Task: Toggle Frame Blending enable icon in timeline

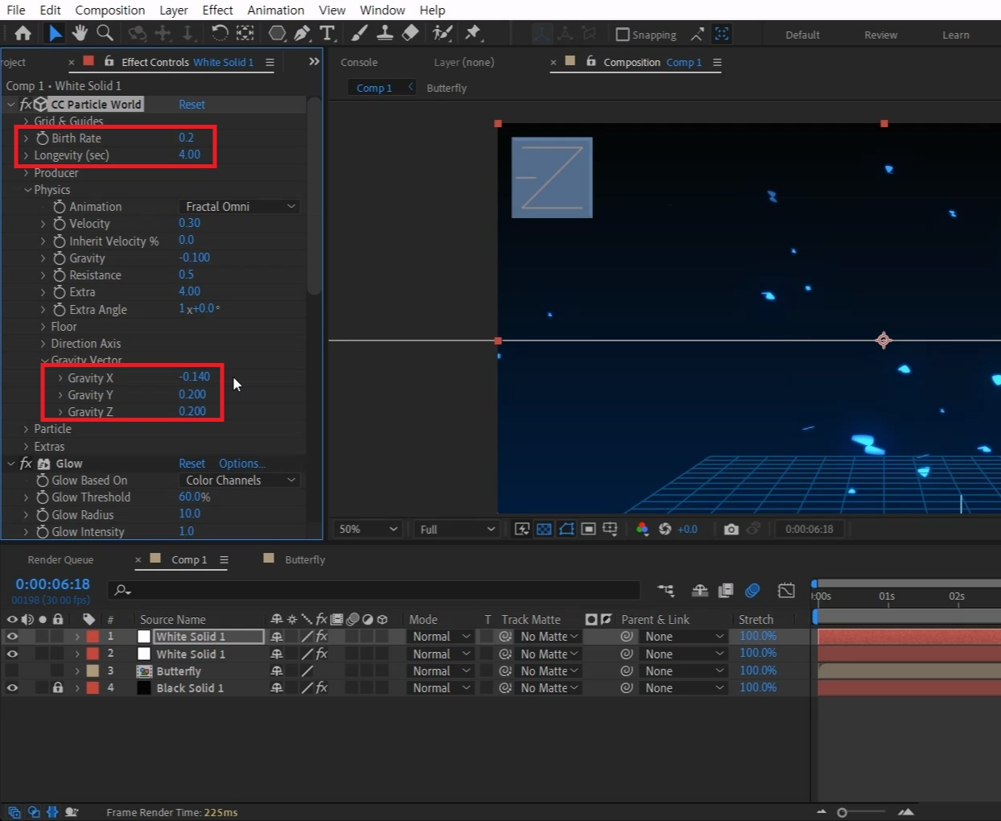Action: (726, 591)
